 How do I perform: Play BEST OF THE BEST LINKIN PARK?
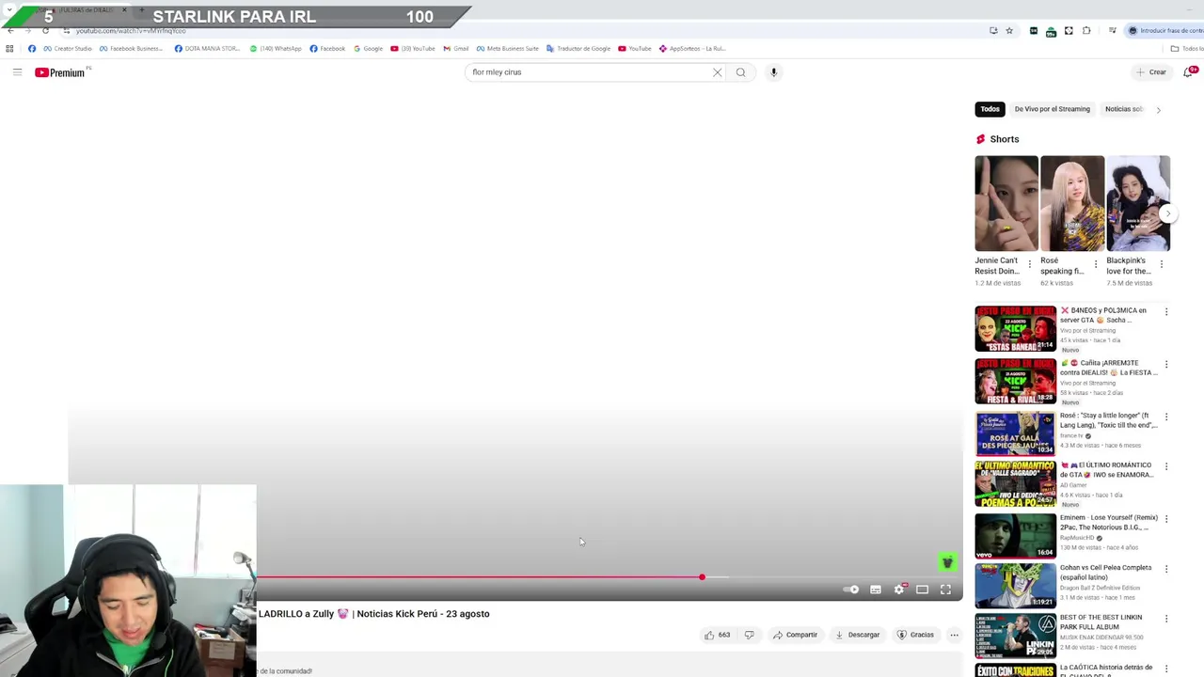pos(1015,636)
